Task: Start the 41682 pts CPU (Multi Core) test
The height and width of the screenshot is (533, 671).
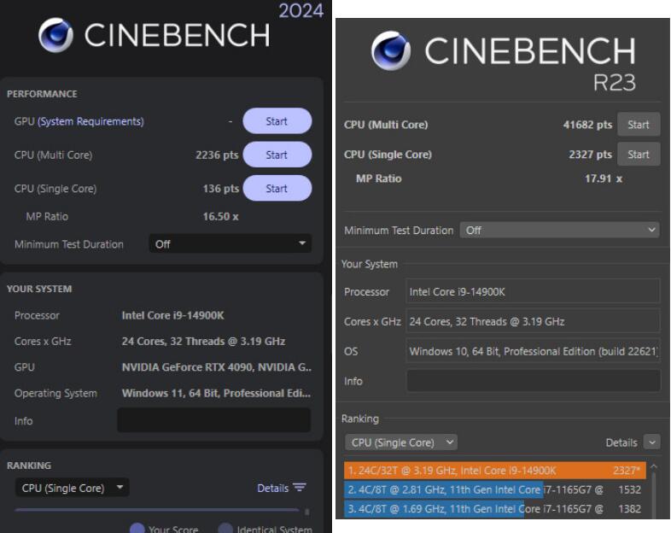Action: (639, 125)
